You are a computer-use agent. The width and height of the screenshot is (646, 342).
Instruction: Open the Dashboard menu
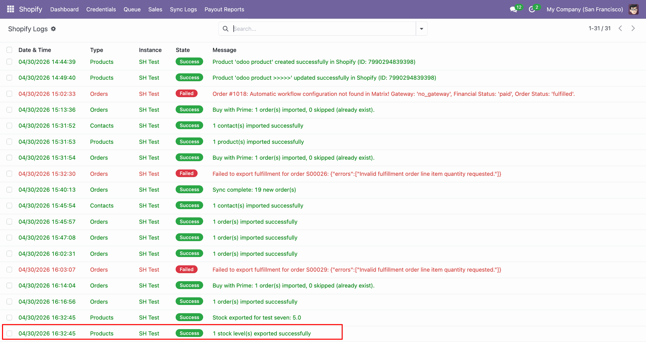point(64,9)
